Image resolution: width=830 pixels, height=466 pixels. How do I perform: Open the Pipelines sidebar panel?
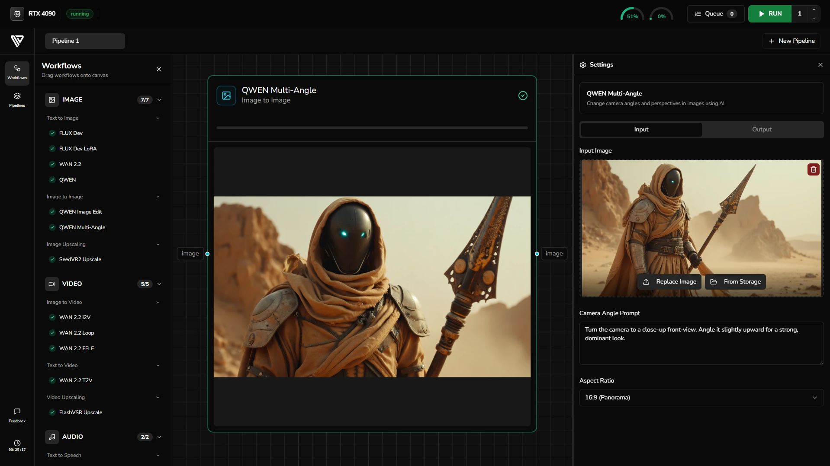17,99
